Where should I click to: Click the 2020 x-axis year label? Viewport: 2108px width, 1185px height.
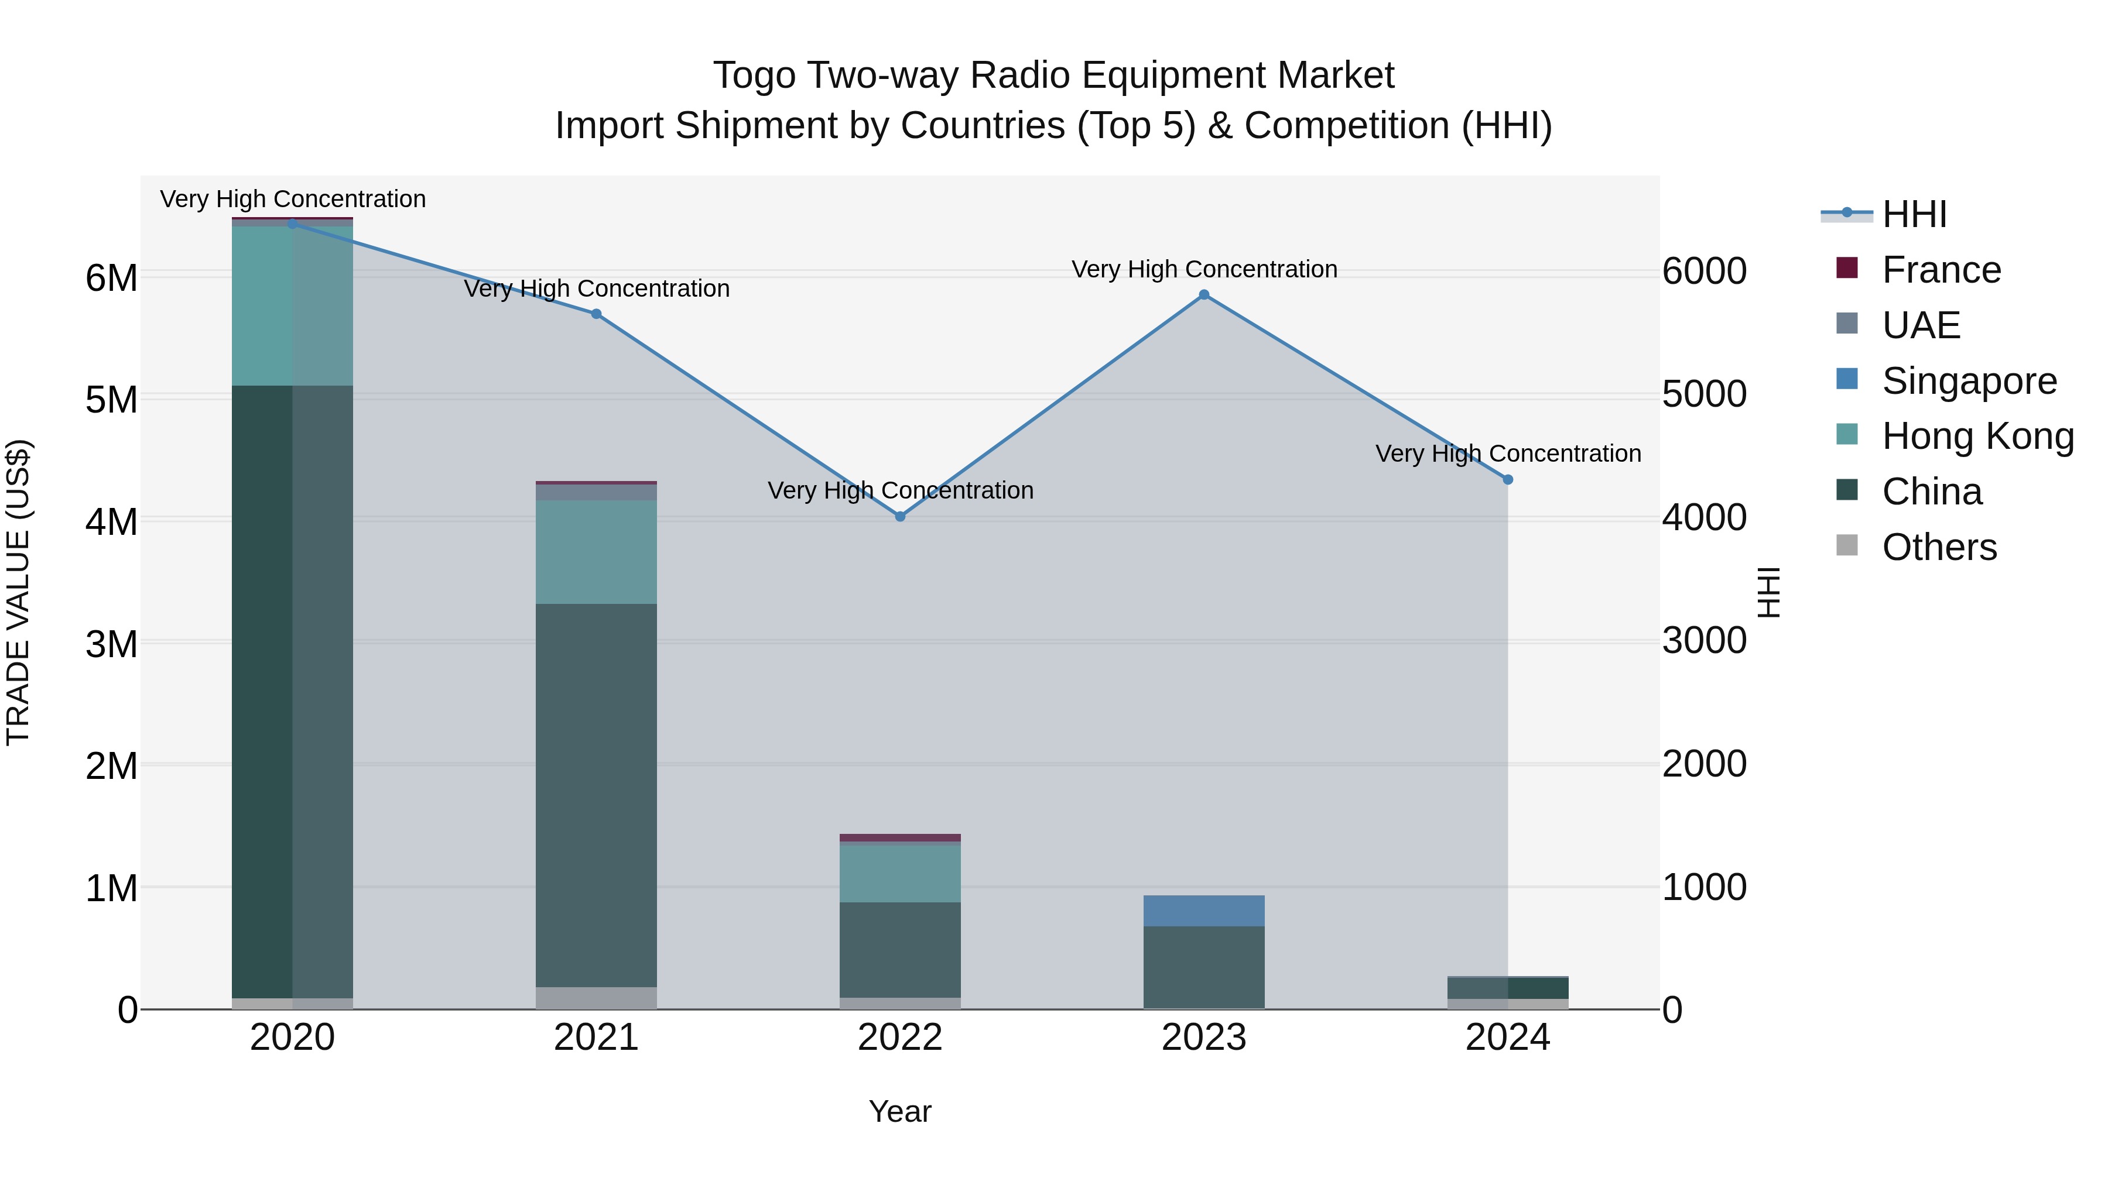coord(292,1038)
